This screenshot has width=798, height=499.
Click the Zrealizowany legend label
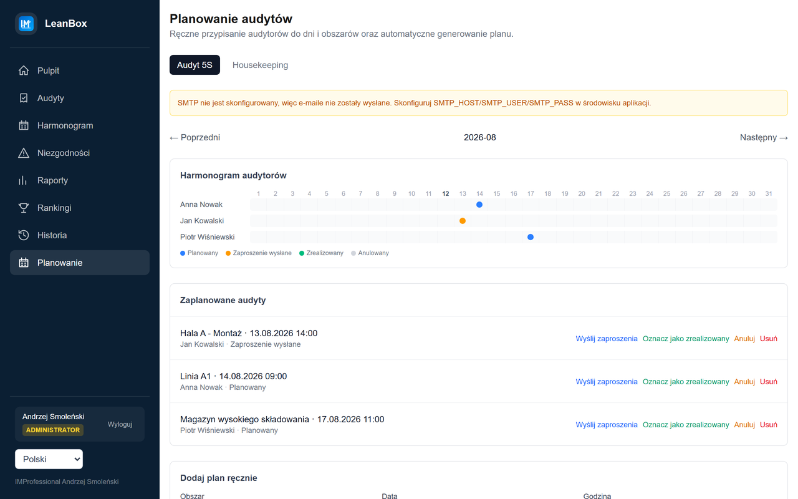[x=325, y=253]
